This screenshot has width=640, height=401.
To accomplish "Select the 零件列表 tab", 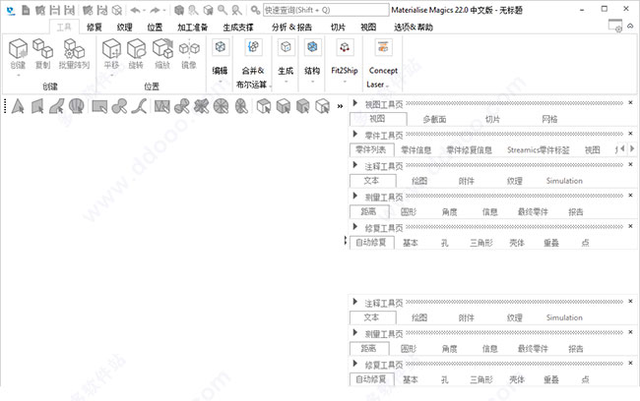I will pyautogui.click(x=371, y=150).
